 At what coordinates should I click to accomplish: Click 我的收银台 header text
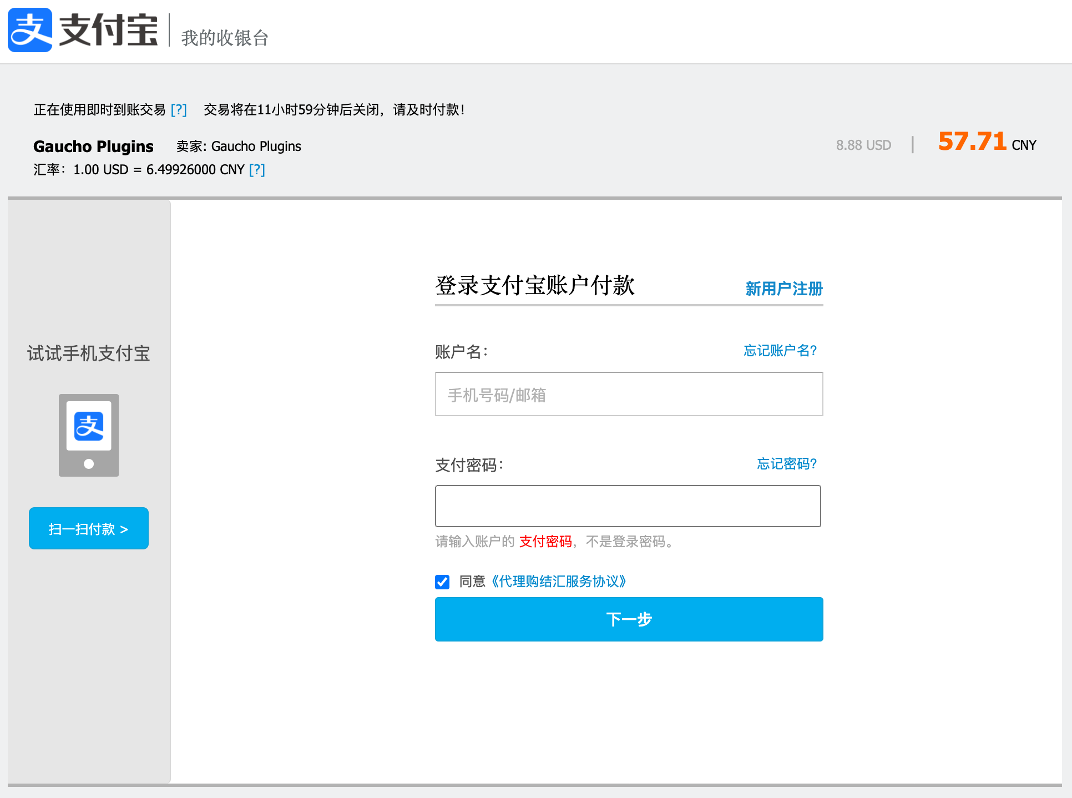pyautogui.click(x=225, y=38)
